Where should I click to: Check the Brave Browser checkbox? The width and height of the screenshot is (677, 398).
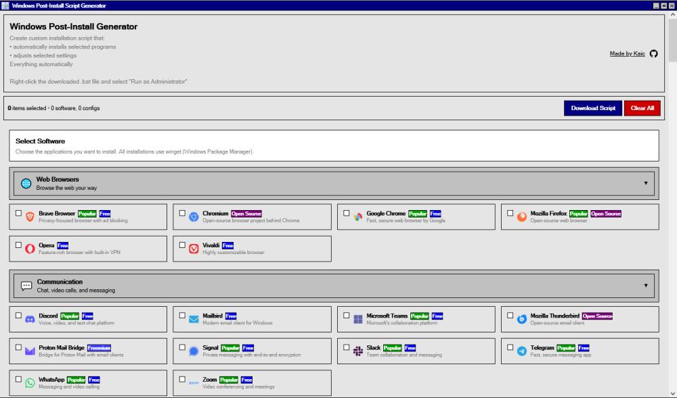coord(18,213)
